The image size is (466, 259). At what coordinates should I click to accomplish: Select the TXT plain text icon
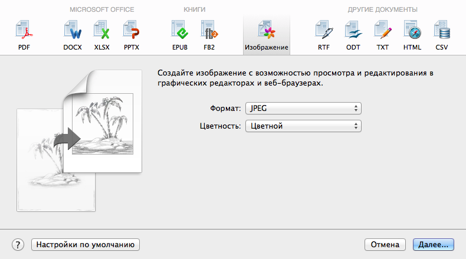click(383, 31)
